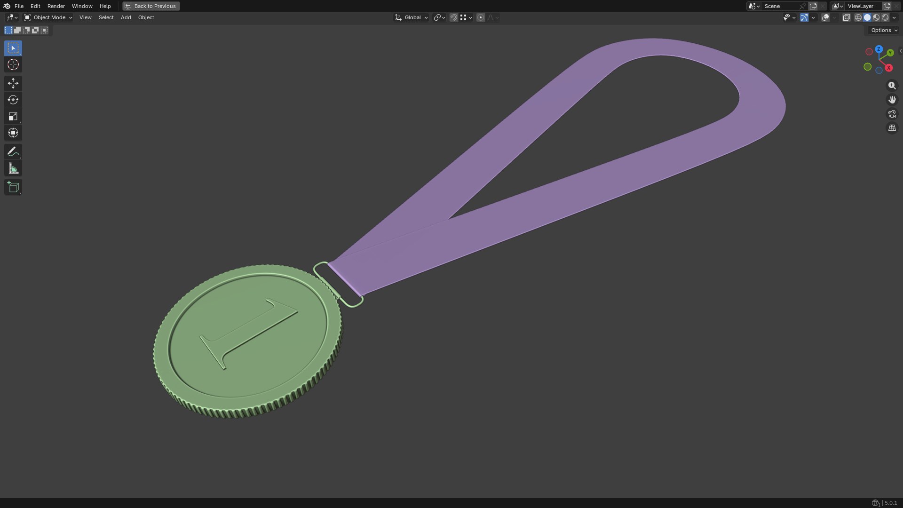The image size is (903, 508).
Task: Open the Global transform orientation dropdown
Action: (412, 17)
